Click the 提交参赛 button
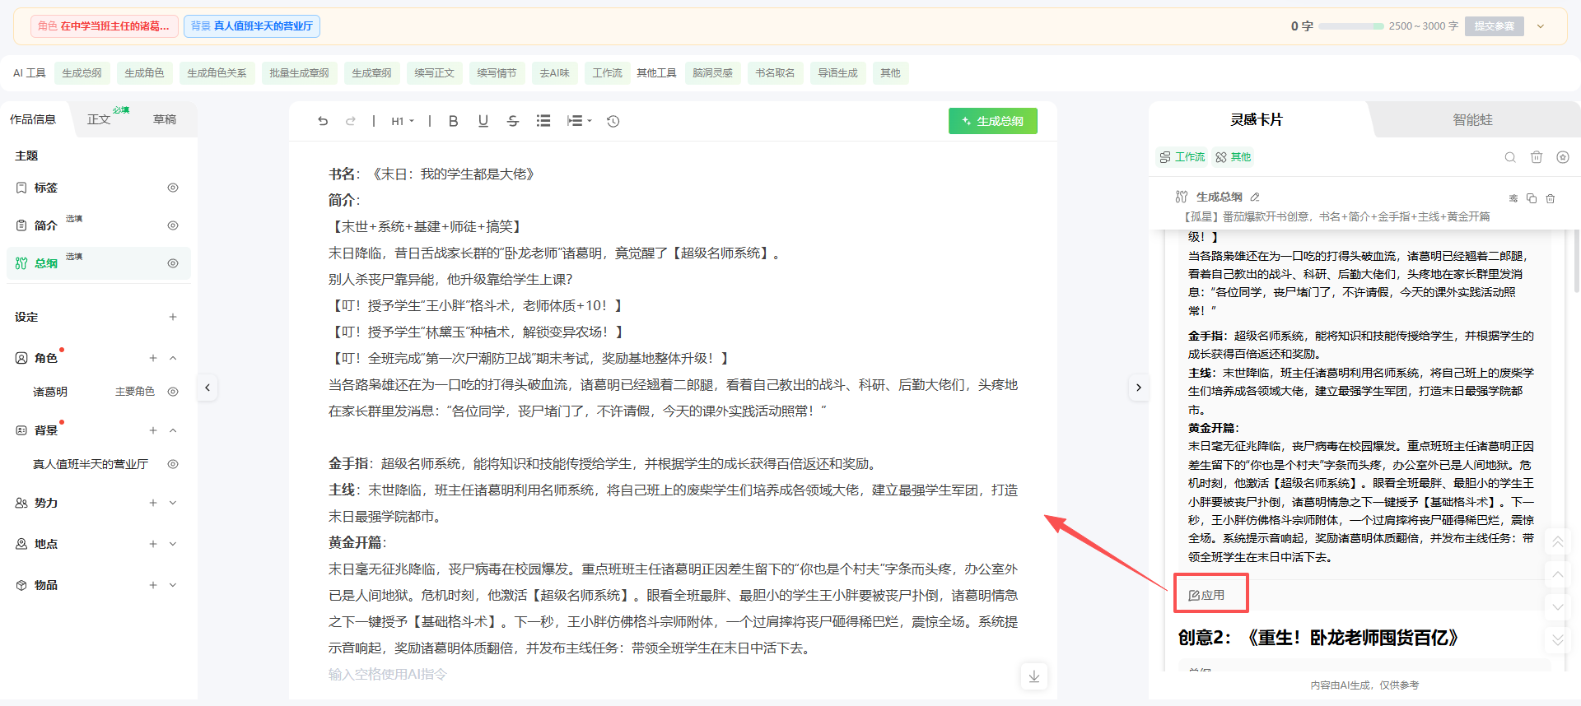The image size is (1581, 706). 1495,26
